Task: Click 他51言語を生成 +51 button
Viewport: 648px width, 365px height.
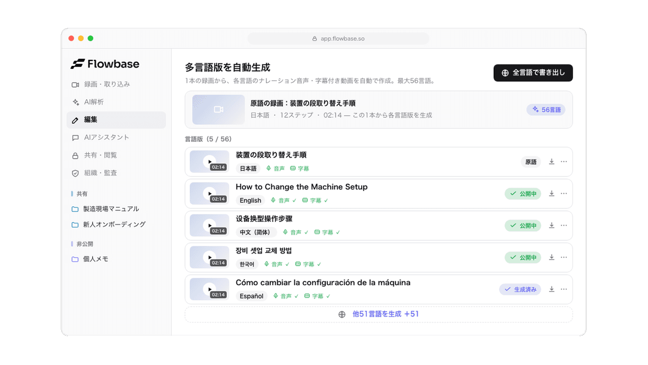Action: (379, 314)
